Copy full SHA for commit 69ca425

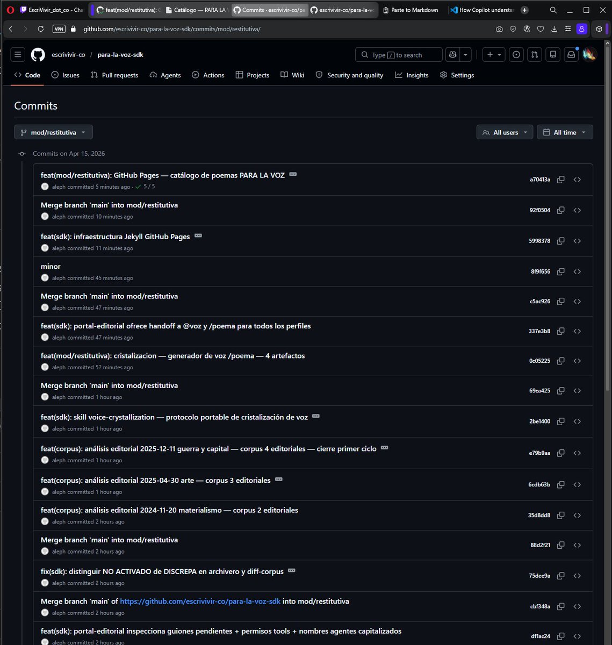click(560, 391)
